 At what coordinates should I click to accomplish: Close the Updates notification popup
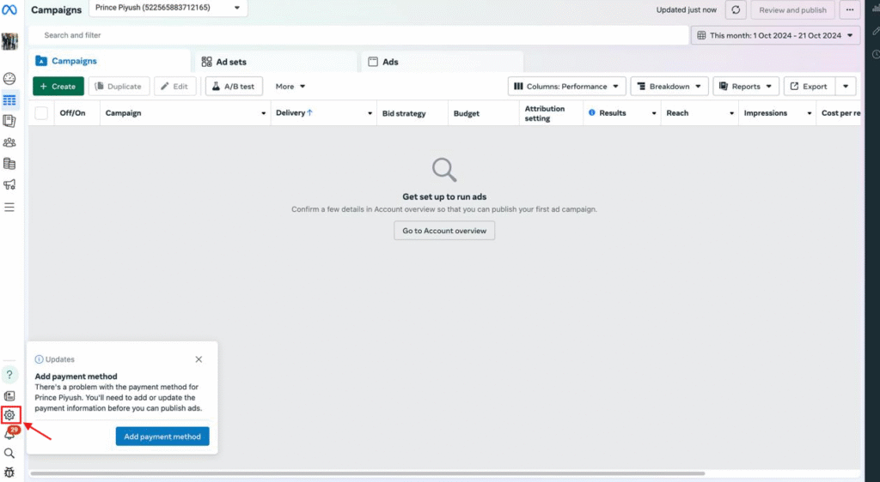click(x=199, y=359)
